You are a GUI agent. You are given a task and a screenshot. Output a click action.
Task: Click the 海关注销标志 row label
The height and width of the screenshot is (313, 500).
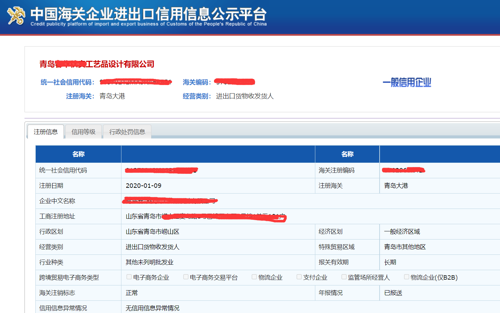[57, 293]
